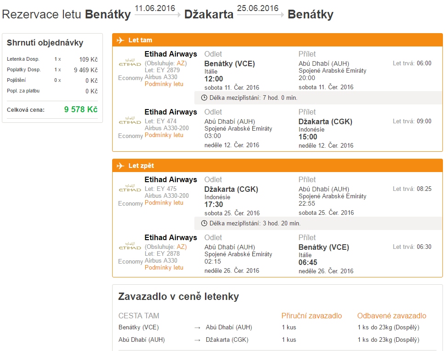Open Podmínky letu for flight EY 2879
Screen dimensions: 448x351
point(164,84)
